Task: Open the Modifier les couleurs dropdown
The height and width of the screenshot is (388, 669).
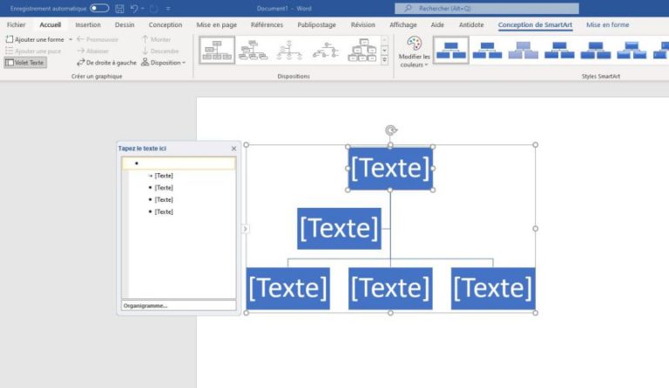Action: click(414, 52)
